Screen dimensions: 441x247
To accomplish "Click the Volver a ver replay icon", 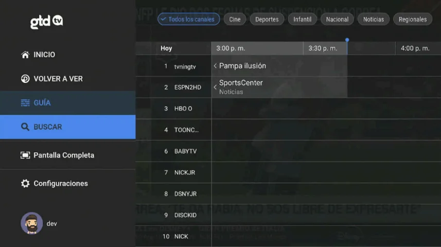I will click(25, 79).
